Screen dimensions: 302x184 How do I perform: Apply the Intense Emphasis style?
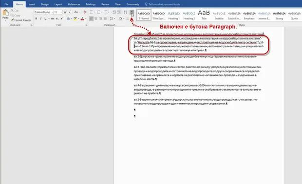click(264, 15)
